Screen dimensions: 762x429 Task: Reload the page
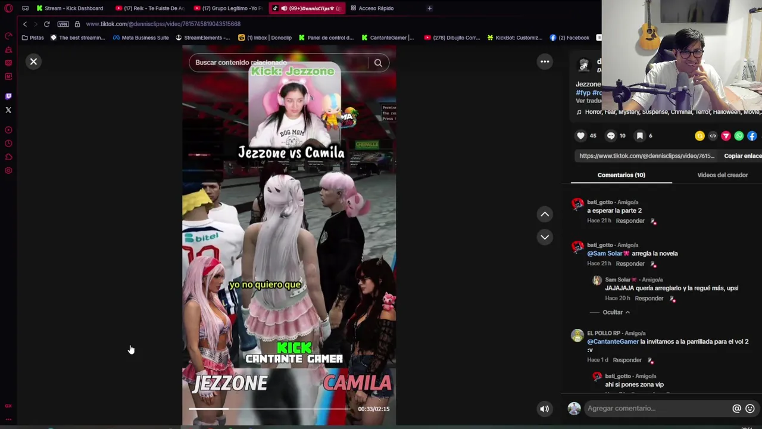coord(46,24)
